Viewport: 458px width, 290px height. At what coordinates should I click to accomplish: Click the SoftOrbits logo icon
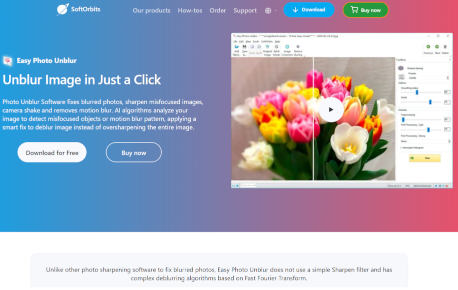click(63, 9)
